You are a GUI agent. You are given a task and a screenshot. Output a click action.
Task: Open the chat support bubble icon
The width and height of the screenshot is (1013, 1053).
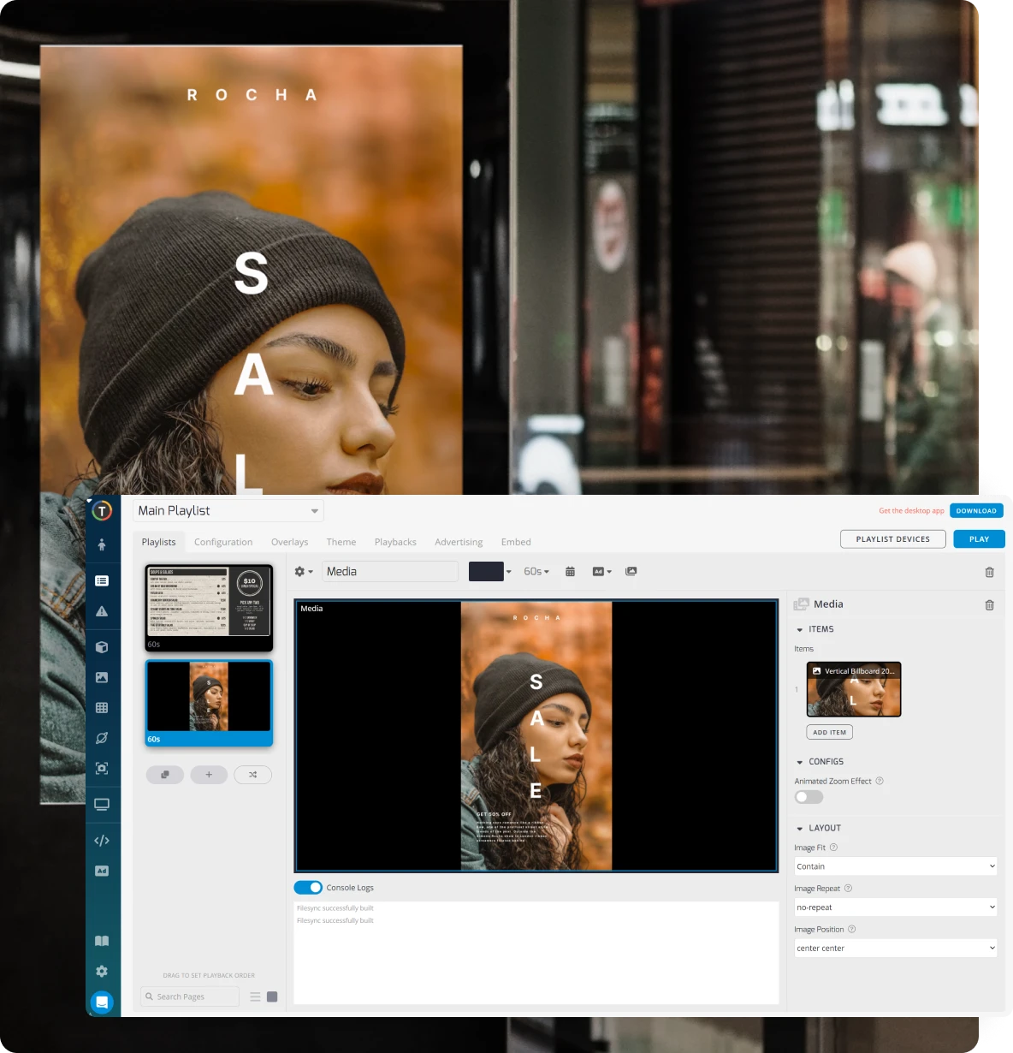(x=102, y=1002)
